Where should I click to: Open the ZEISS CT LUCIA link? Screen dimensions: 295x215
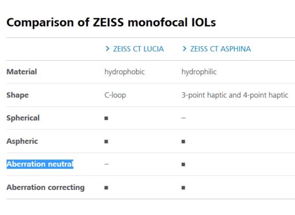[139, 49]
